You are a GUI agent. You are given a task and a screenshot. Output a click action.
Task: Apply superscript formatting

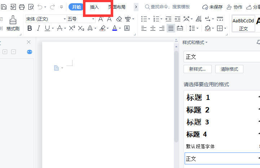click(x=72, y=28)
